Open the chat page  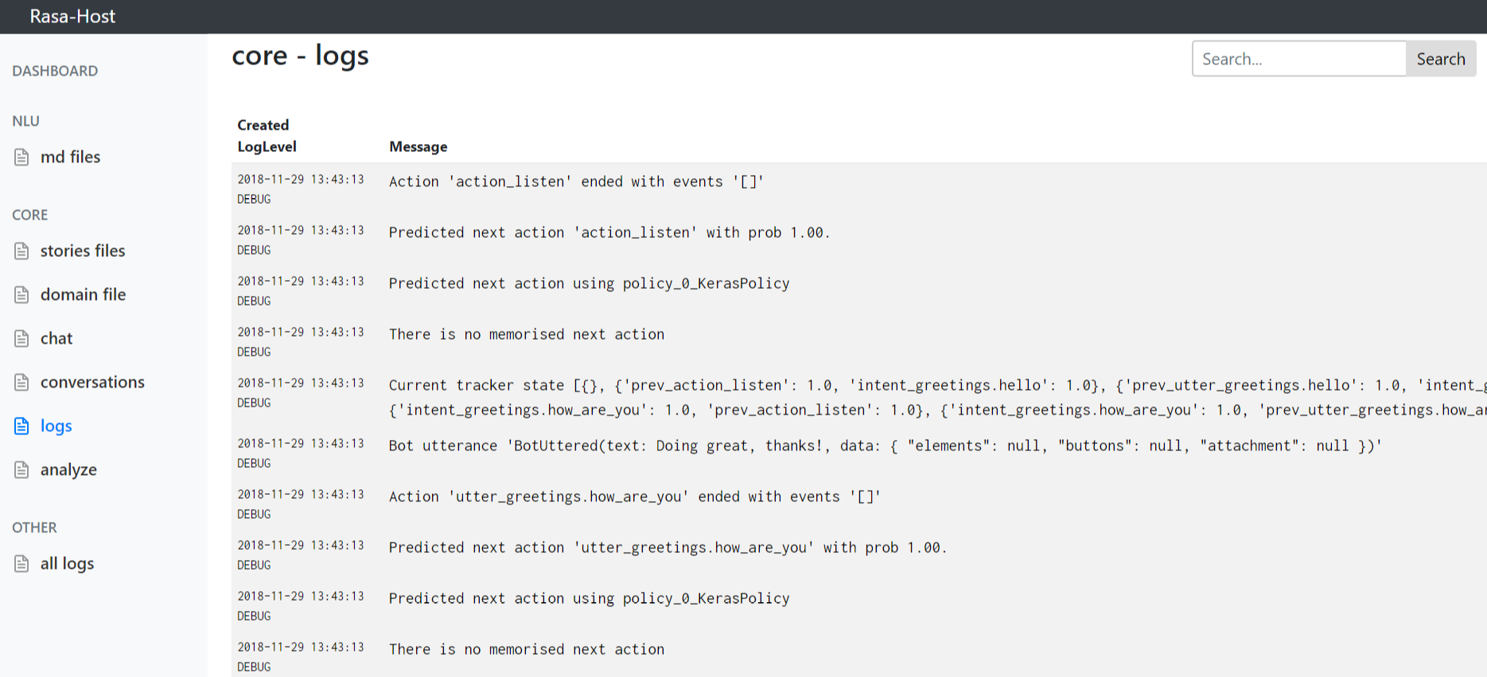coord(56,338)
